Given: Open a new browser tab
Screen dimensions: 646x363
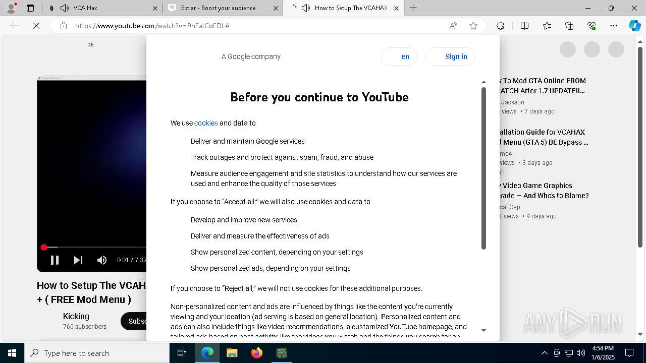Looking at the screenshot, I should pos(413,8).
